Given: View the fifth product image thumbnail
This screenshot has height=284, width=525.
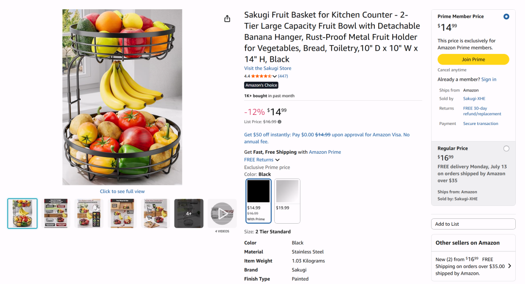Looking at the screenshot, I should (156, 213).
